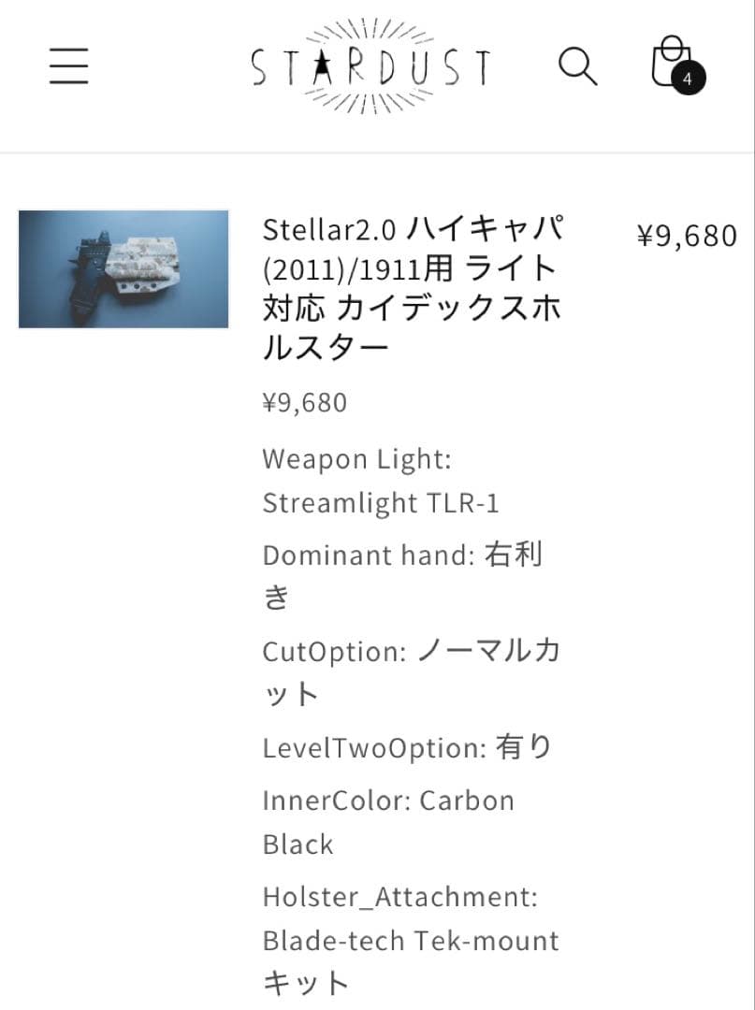Open the holster product thumbnail image
This screenshot has width=755, height=1010.
click(x=123, y=268)
